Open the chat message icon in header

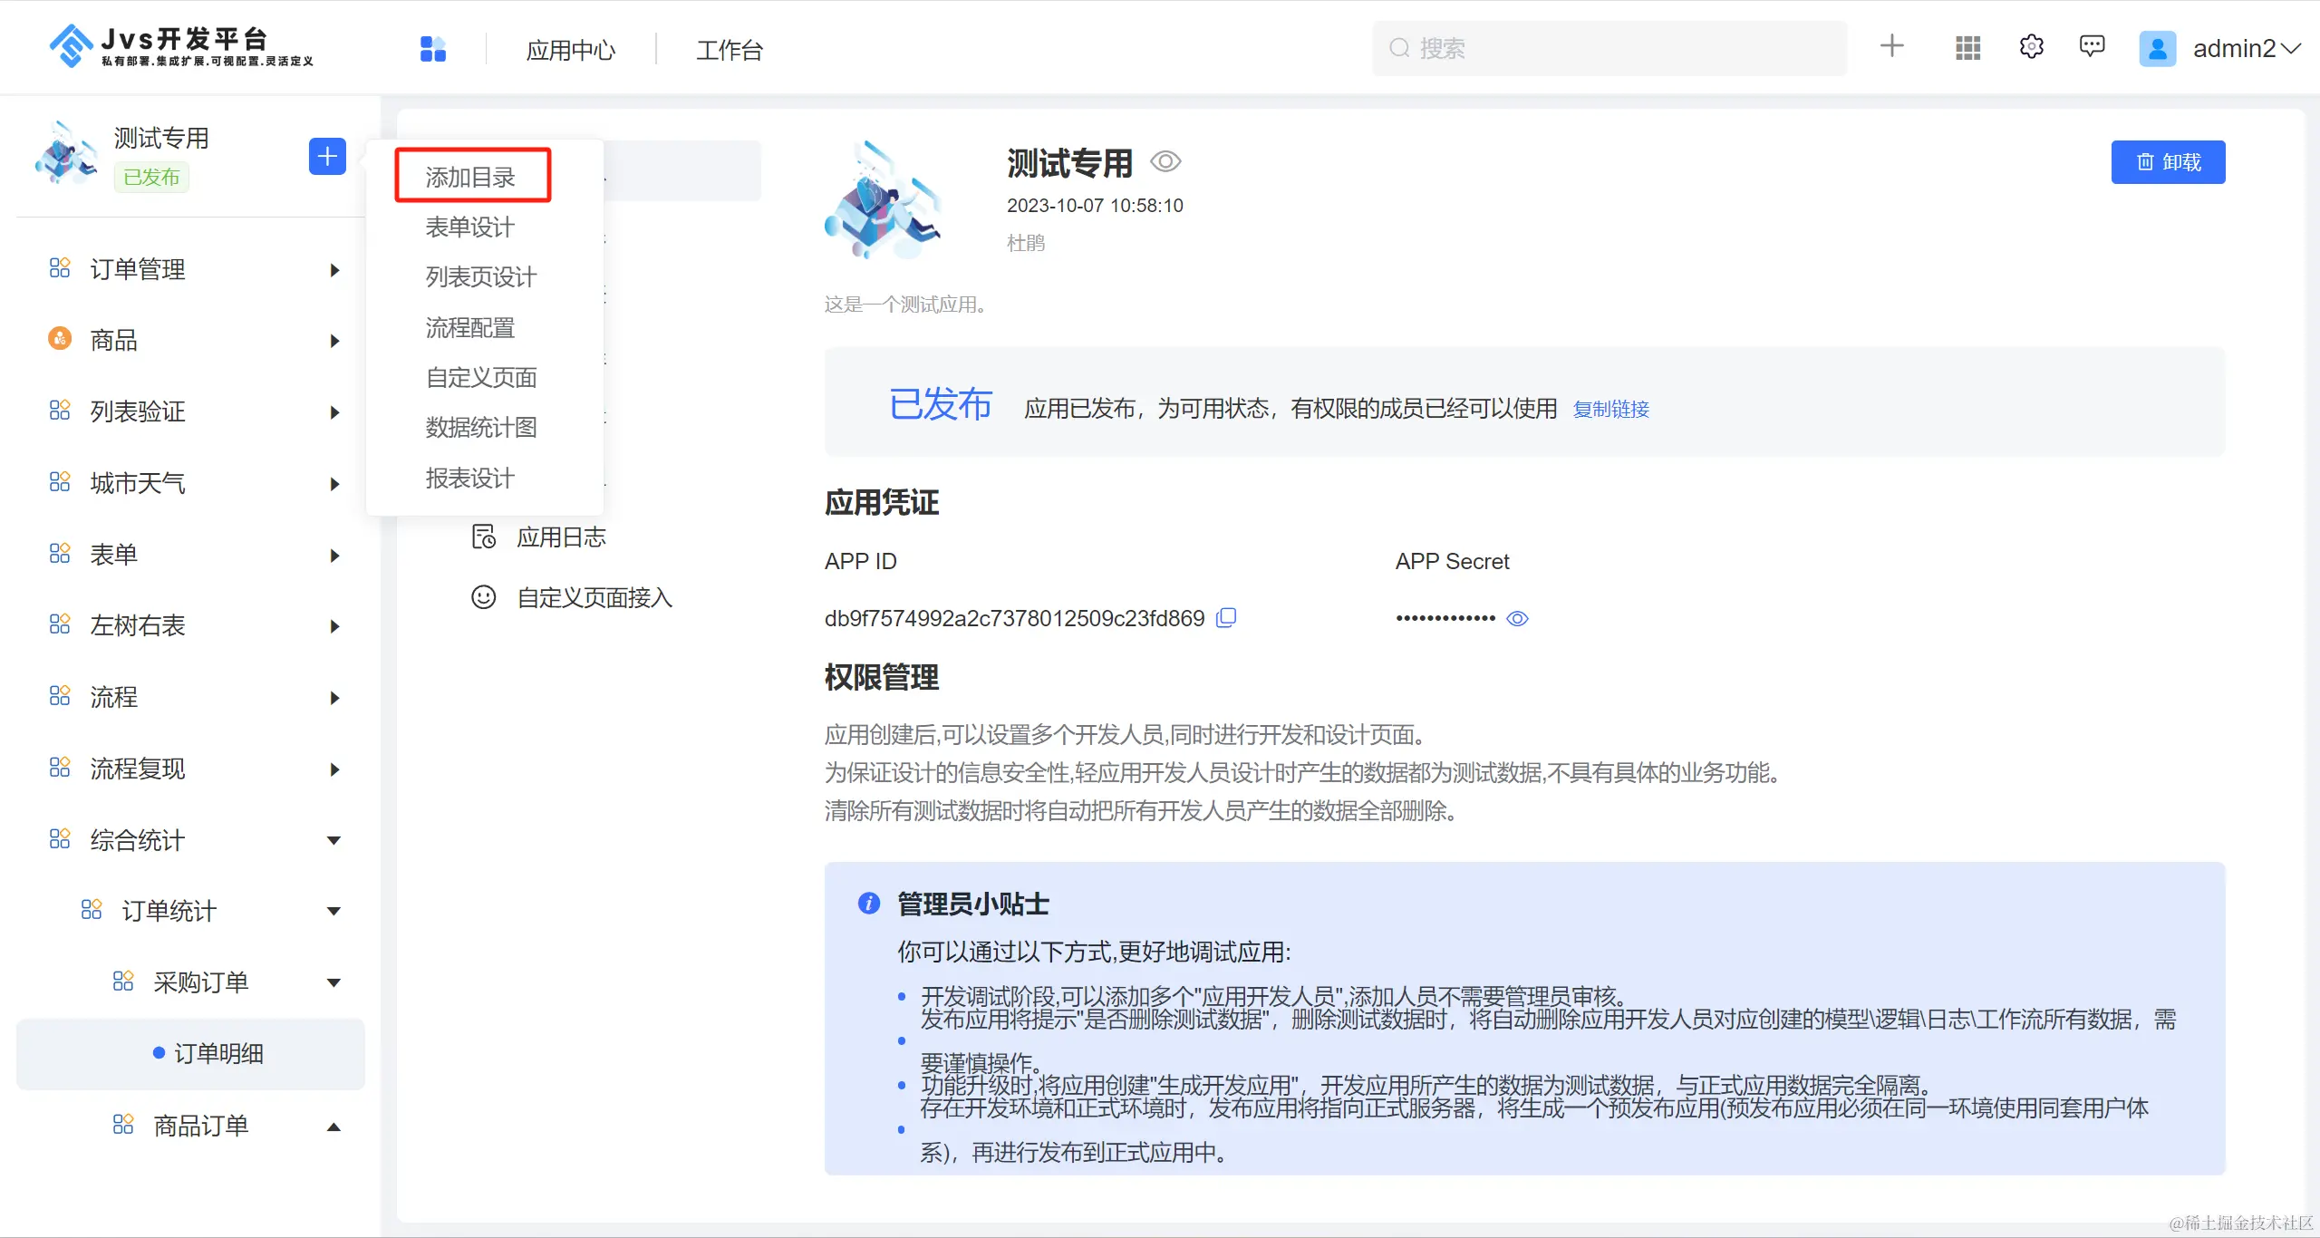click(x=2092, y=47)
